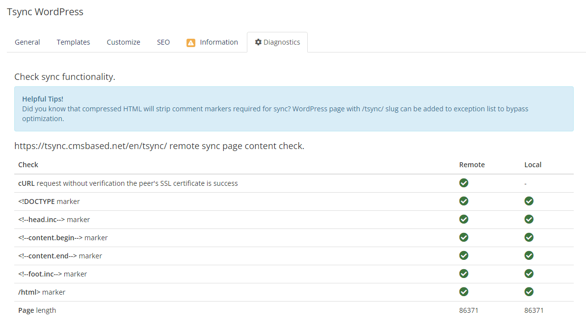Image resolution: width=586 pixels, height=328 pixels.
Task: Click the dash in cURL row Local column
Action: click(526, 183)
